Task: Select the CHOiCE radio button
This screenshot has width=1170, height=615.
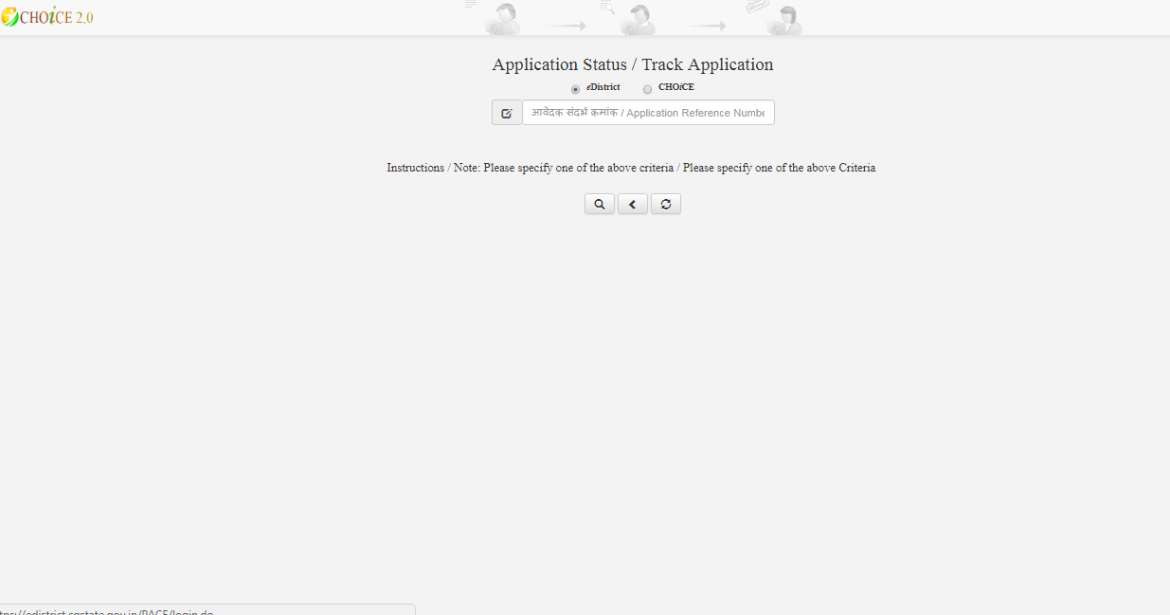Action: [x=647, y=88]
